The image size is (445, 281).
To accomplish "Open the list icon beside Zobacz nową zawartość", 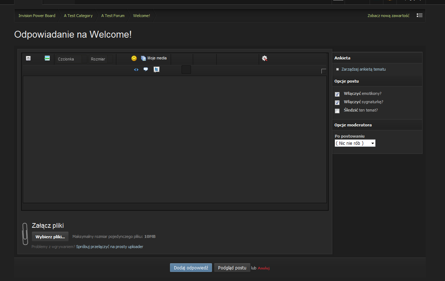I will click(420, 16).
